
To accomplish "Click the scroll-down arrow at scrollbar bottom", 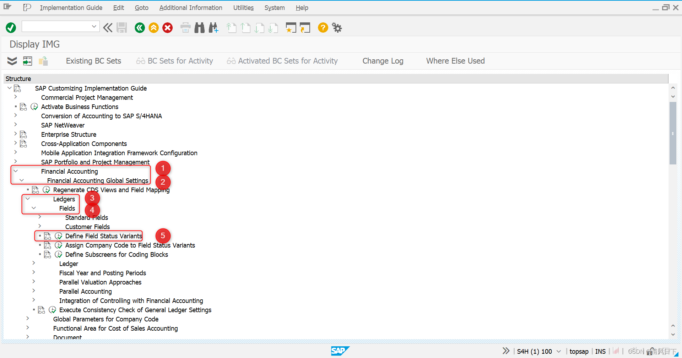I will point(673,335).
